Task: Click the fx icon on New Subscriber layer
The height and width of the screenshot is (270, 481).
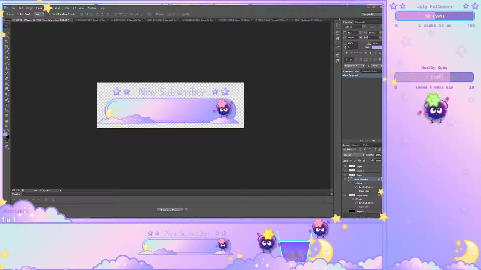Action: coord(379,180)
